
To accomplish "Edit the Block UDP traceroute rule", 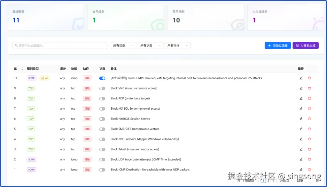I will click(x=301, y=159).
